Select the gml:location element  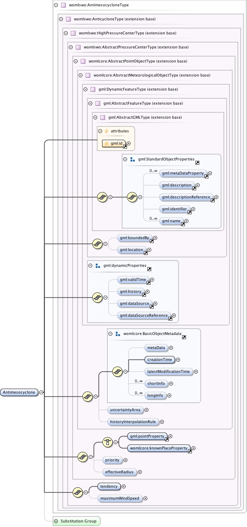click(132, 250)
